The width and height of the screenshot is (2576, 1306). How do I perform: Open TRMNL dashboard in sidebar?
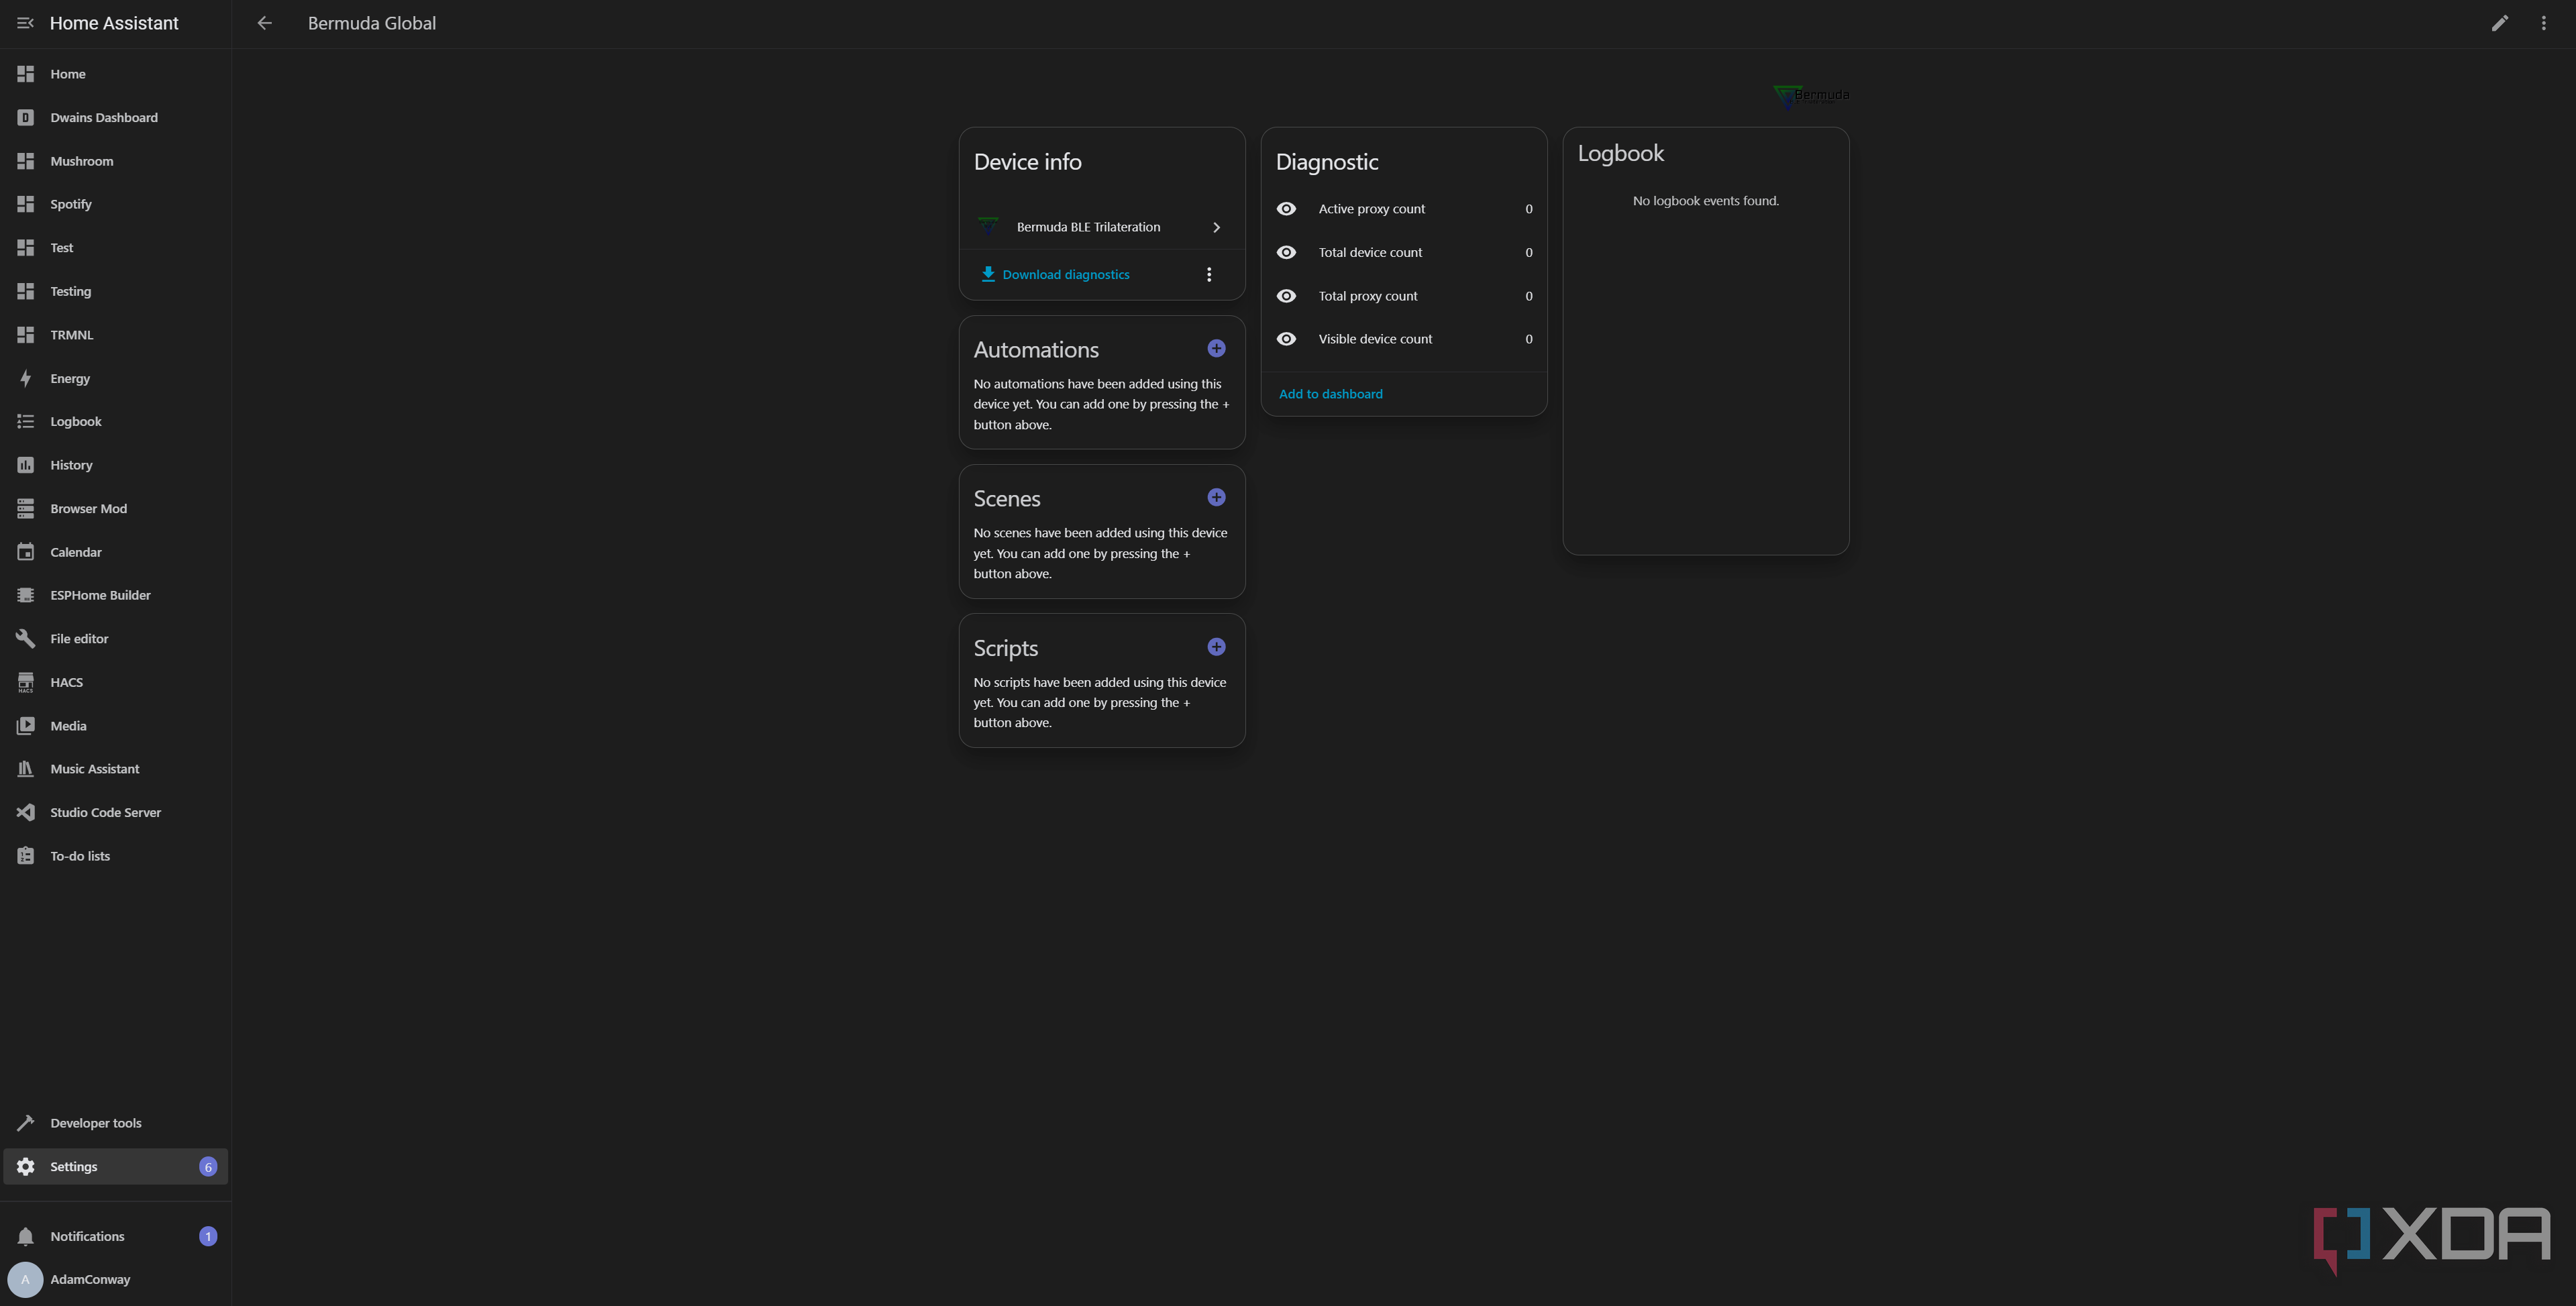(x=116, y=335)
